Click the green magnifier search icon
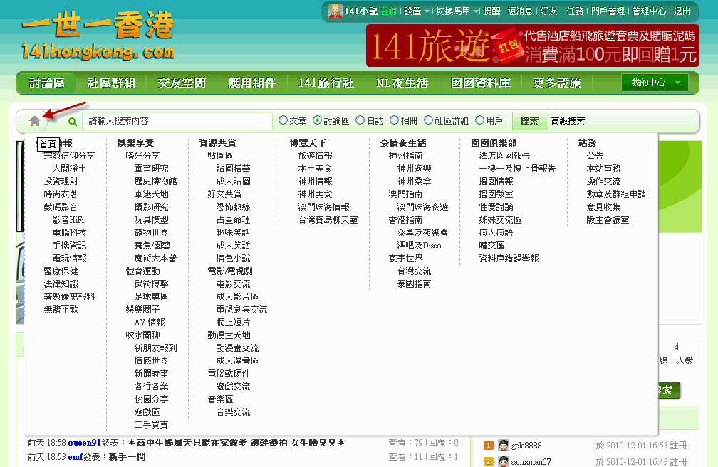 coord(73,122)
